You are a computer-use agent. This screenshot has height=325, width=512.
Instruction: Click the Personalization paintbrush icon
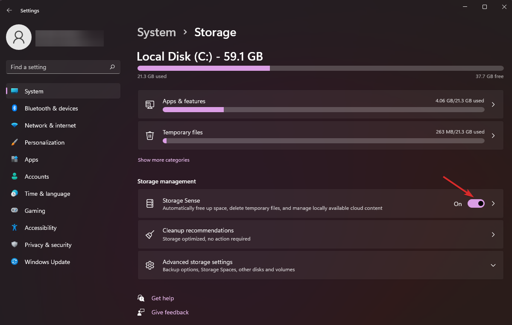[x=15, y=142]
